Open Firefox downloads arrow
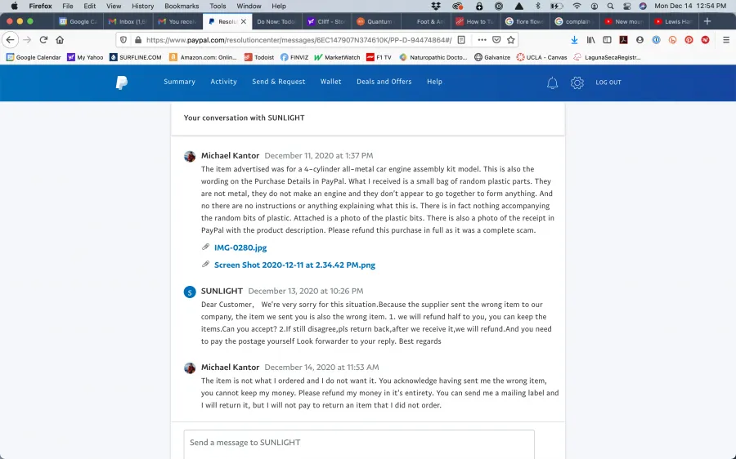Viewport: 736px width, 459px height. [x=574, y=40]
